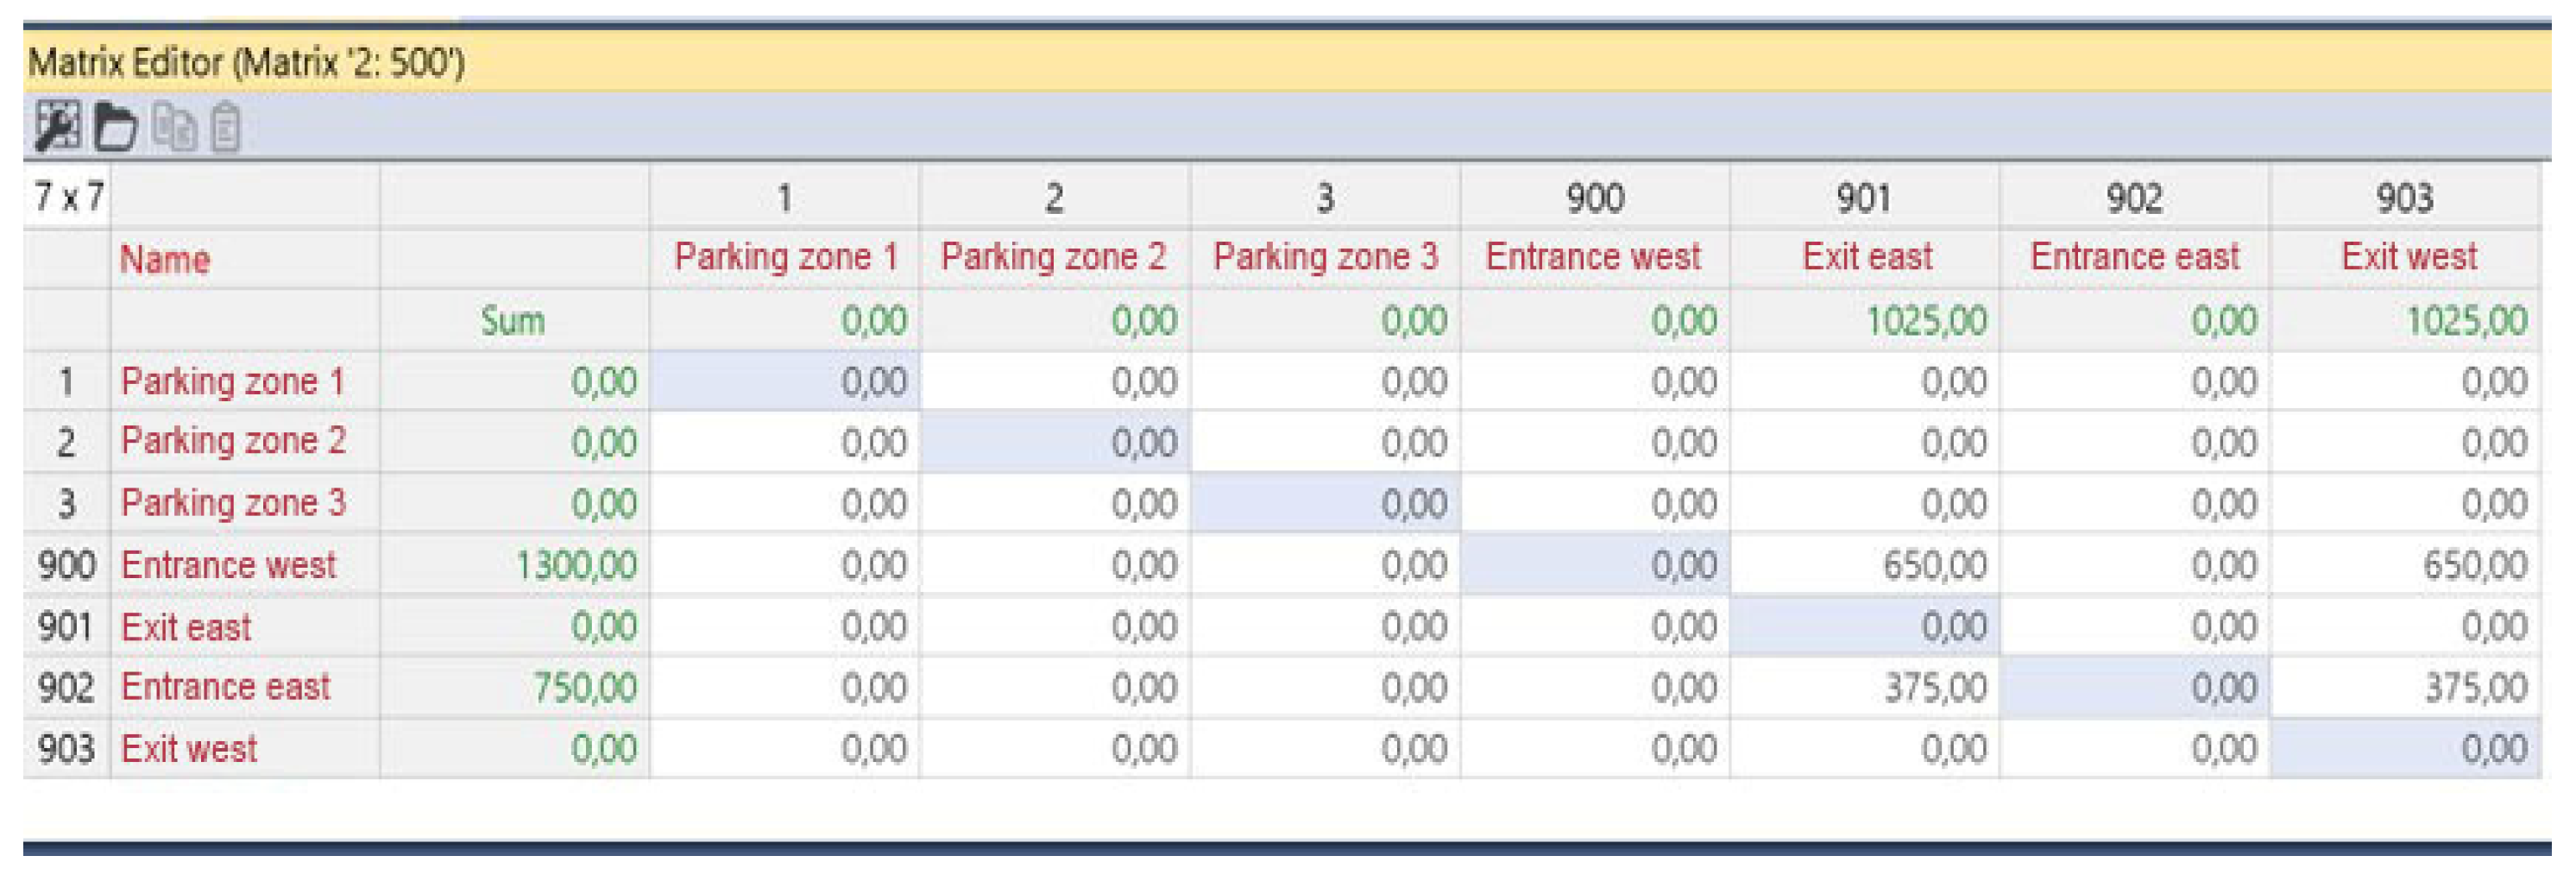This screenshot has height=881, width=2576.
Task: Select column header 903 Exit west
Action: (2405, 198)
